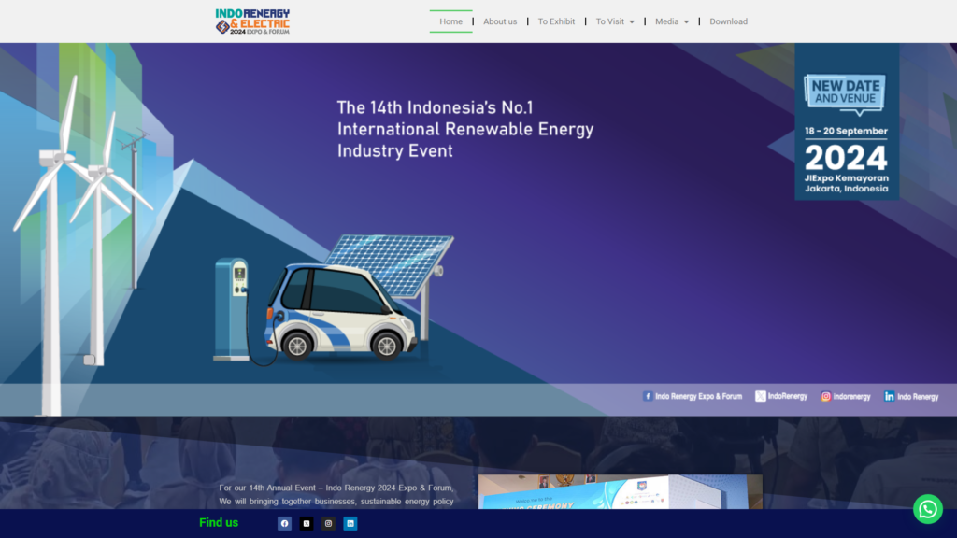Image resolution: width=957 pixels, height=538 pixels.
Task: Open LinkedIn icon in Find us bar
Action: point(350,523)
